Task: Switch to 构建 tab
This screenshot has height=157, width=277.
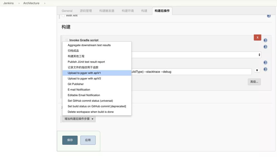Action: 144,11
